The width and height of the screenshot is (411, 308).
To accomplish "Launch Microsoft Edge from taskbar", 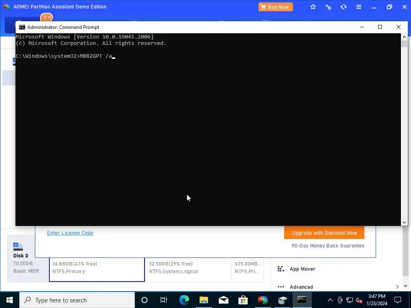I will (184, 300).
